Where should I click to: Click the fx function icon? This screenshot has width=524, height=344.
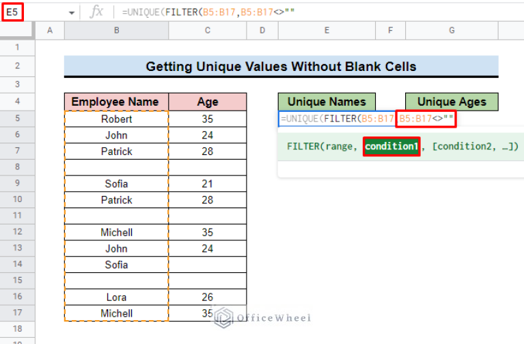click(98, 12)
